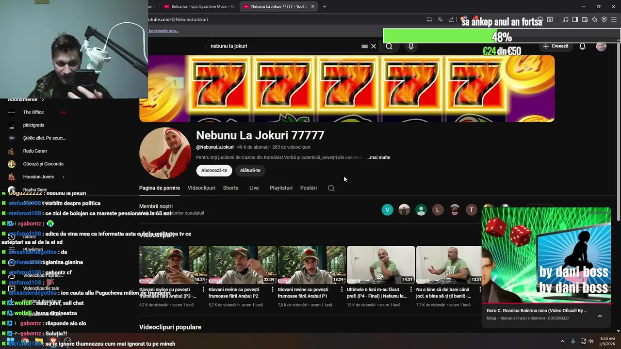This screenshot has width=621, height=349.
Task: Seek on mini player red progress bar
Action: click(x=546, y=304)
